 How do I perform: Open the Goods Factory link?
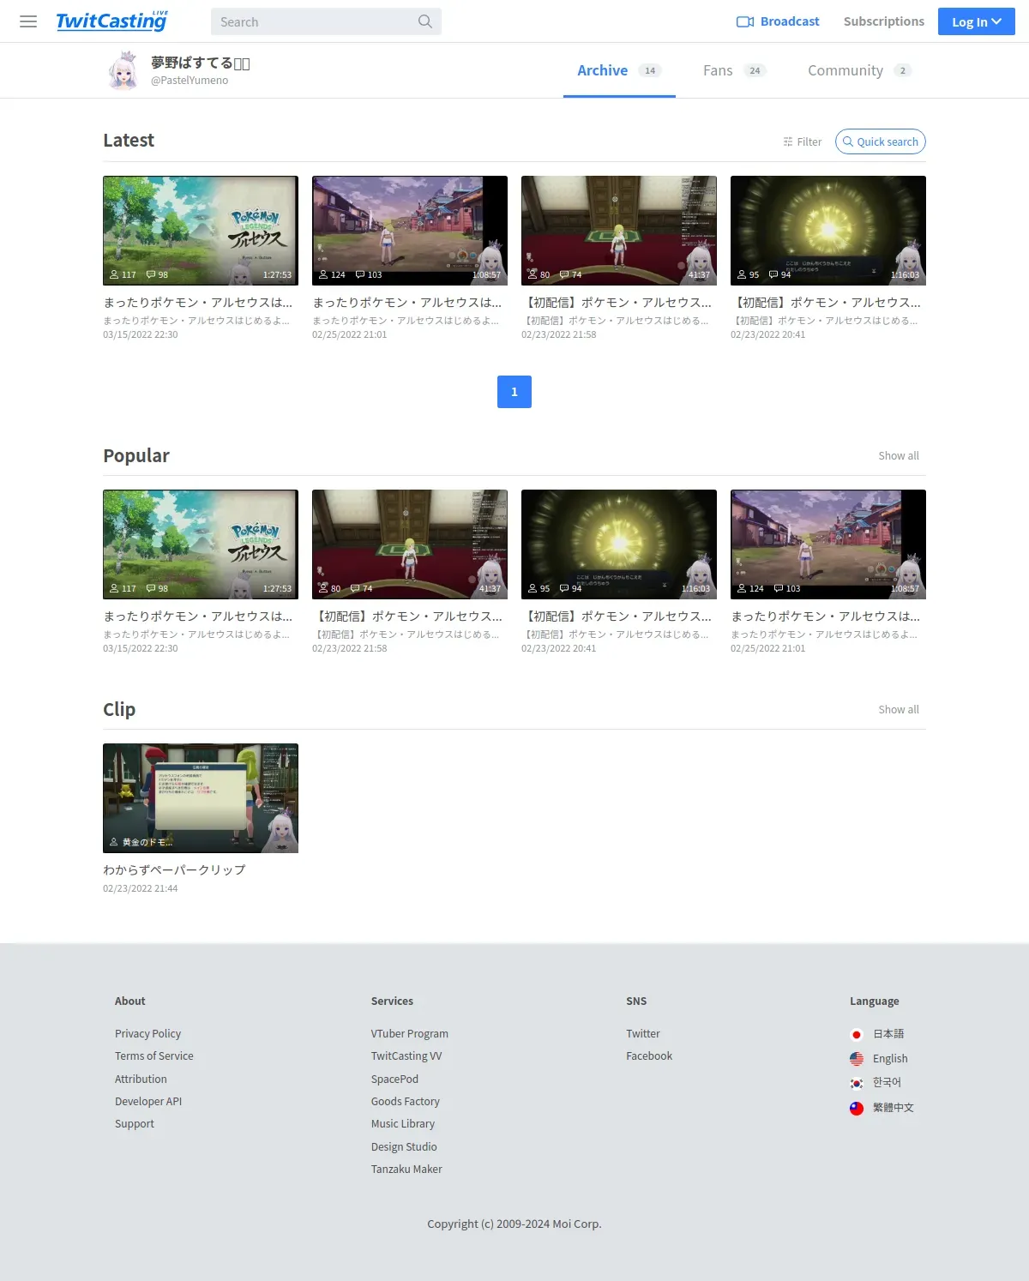pyautogui.click(x=406, y=1102)
